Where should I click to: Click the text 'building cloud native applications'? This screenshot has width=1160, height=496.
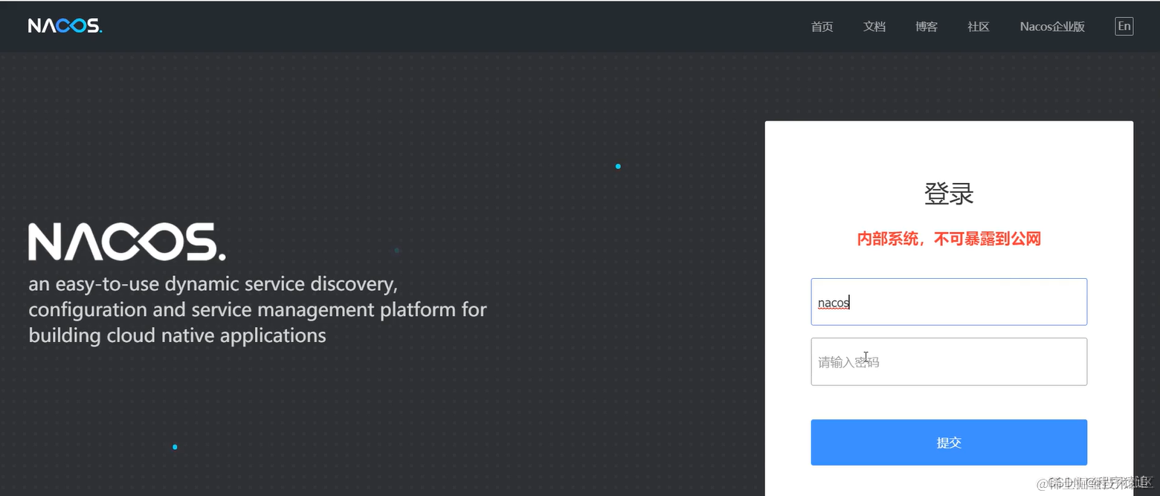[177, 335]
